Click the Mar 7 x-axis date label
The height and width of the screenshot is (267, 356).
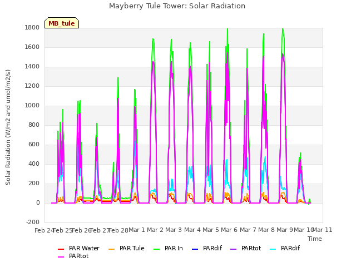(x=248, y=230)
